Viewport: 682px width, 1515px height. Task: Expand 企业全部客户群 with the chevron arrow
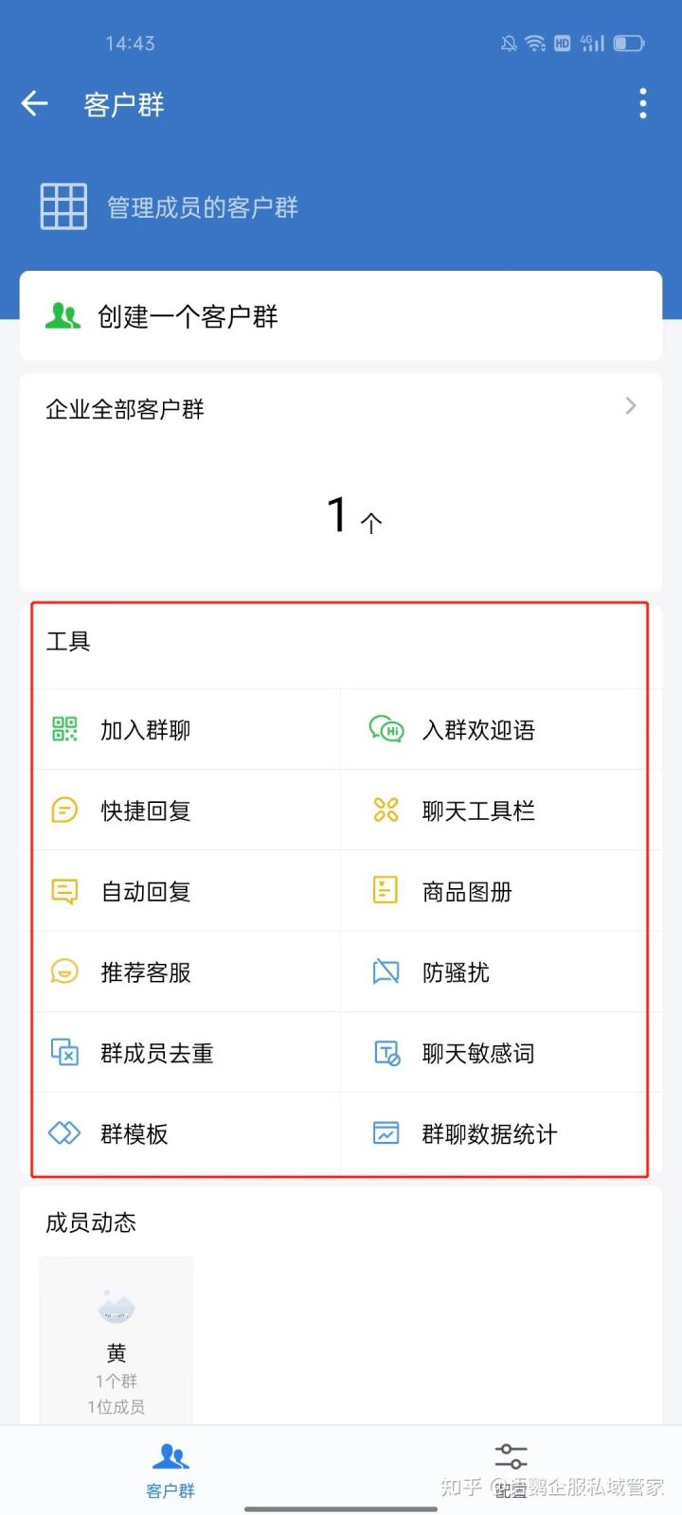(631, 406)
